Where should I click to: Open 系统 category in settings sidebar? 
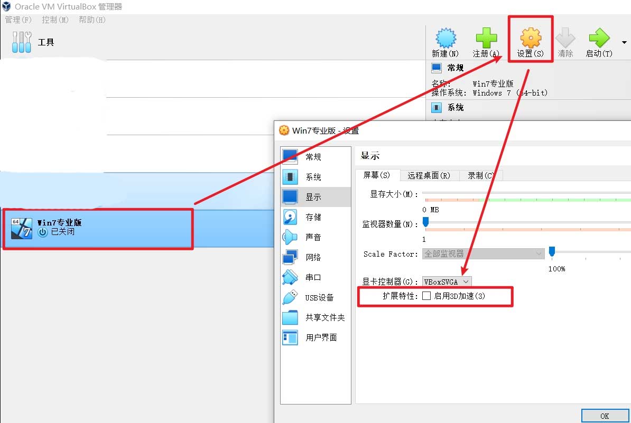click(x=315, y=177)
